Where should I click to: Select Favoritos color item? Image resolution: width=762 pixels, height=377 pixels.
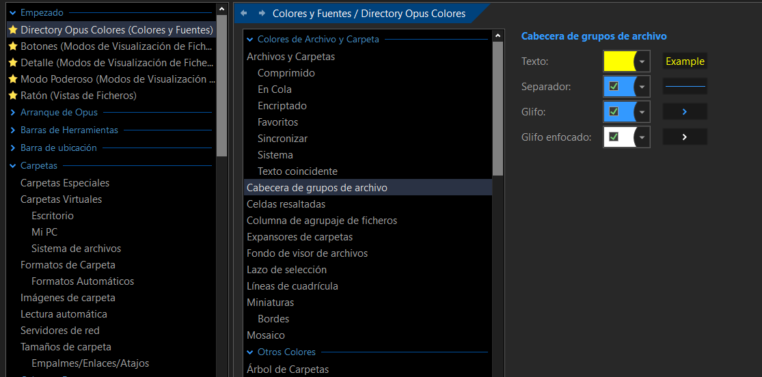[x=277, y=122]
